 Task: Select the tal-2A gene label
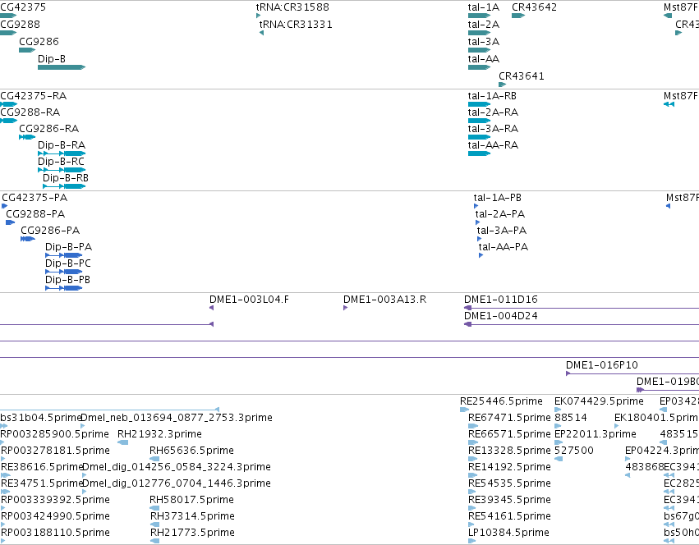click(x=484, y=25)
